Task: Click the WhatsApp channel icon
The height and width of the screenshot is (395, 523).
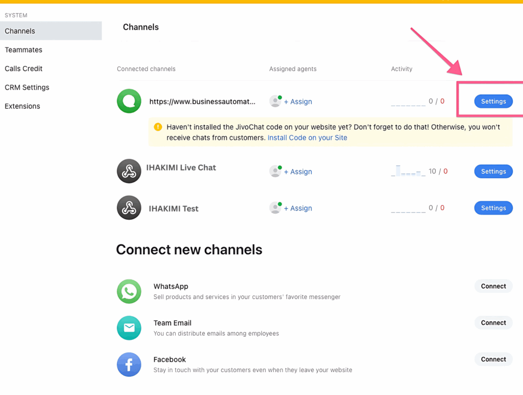Action: pyautogui.click(x=129, y=291)
